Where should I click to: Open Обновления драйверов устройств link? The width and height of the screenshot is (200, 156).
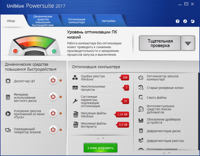pyautogui.click(x=164, y=121)
